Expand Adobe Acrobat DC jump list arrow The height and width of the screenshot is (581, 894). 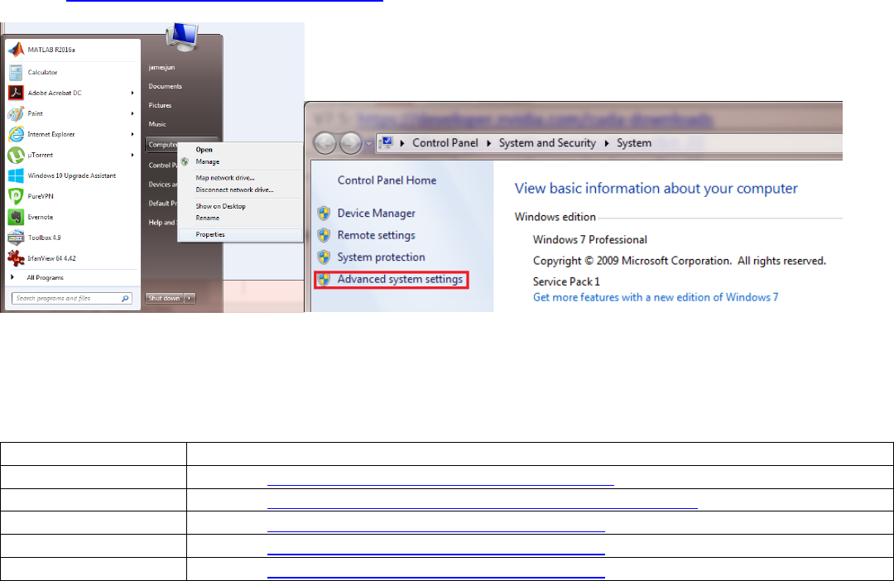pos(132,93)
